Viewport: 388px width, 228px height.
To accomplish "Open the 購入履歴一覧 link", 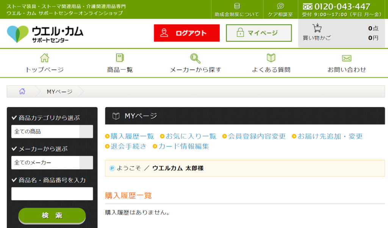I will point(132,136).
